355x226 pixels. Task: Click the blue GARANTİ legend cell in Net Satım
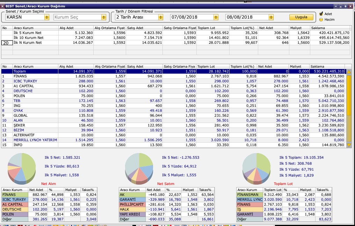132,200
